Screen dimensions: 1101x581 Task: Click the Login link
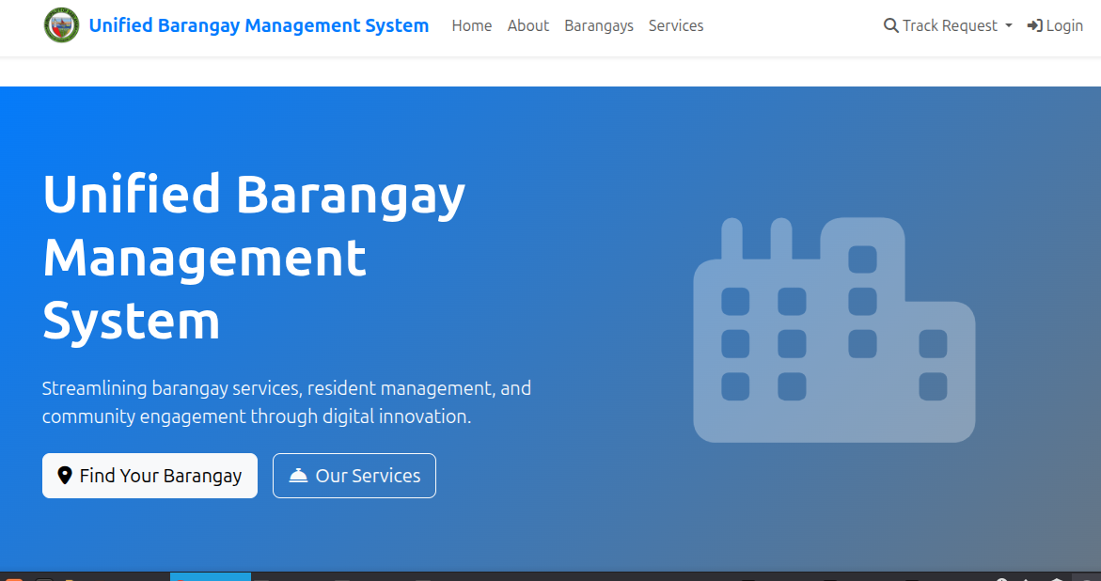tap(1055, 26)
